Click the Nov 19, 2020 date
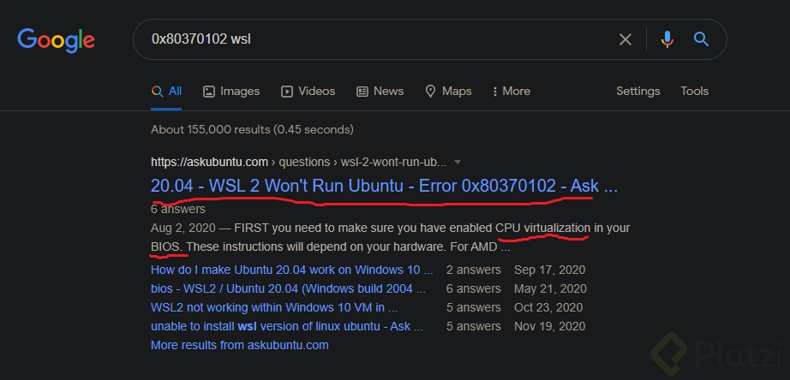790x380 pixels. [550, 326]
